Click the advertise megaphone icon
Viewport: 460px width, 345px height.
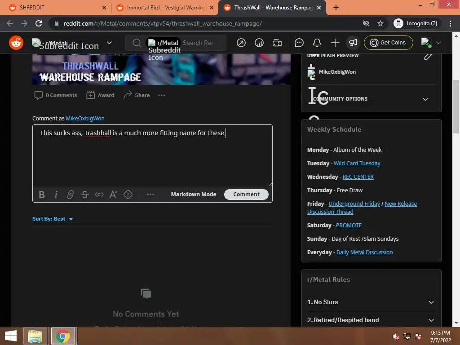click(353, 43)
